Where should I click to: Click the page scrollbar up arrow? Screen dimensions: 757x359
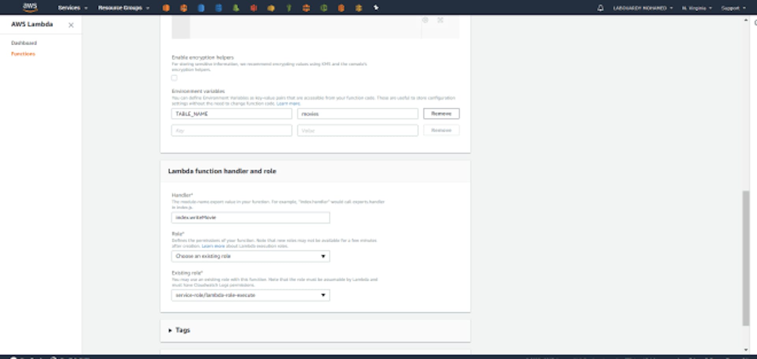click(x=746, y=20)
